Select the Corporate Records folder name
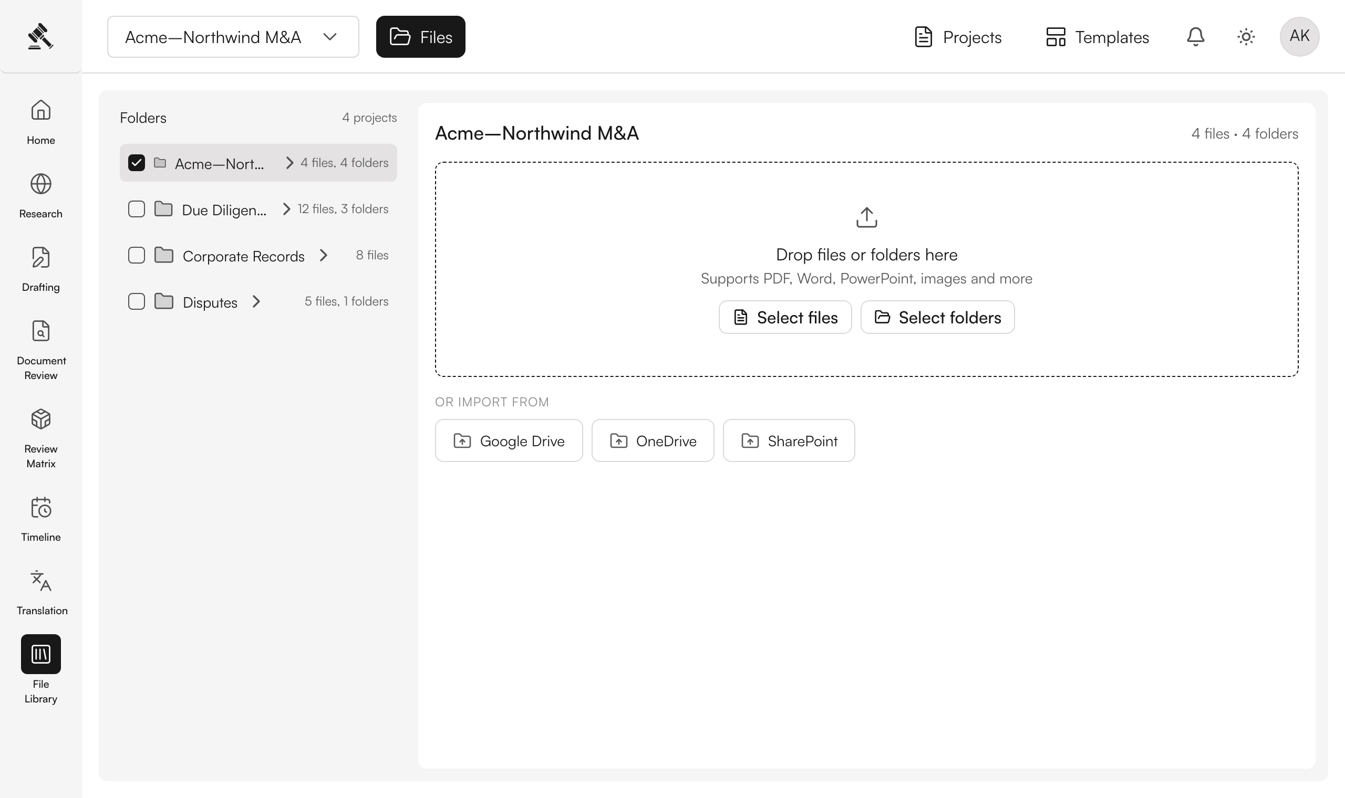This screenshot has height=798, width=1345. [244, 256]
